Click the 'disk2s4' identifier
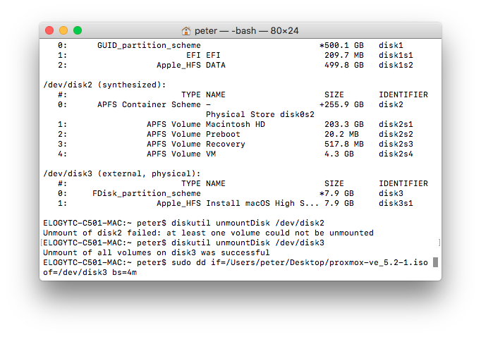 (396, 154)
